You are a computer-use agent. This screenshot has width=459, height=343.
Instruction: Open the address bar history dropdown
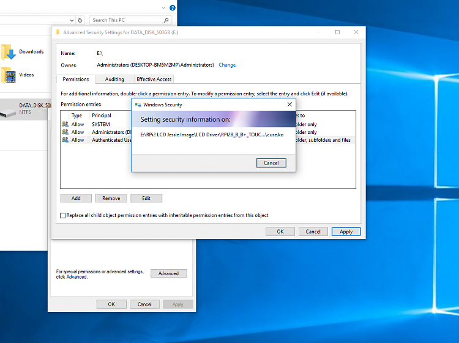tap(72, 20)
